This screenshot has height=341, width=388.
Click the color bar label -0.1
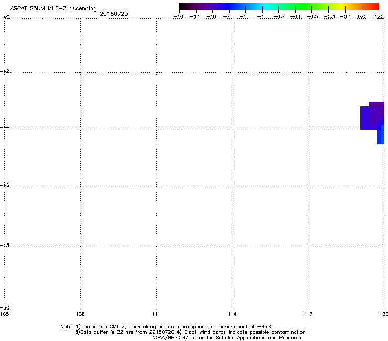click(346, 17)
